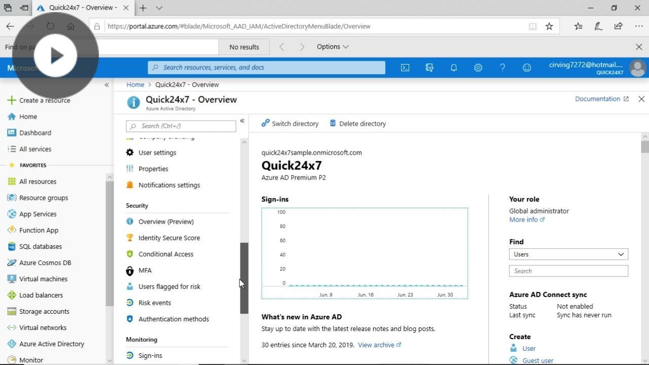Open the help question mark icon
The width and height of the screenshot is (649, 365).
[x=502, y=67]
